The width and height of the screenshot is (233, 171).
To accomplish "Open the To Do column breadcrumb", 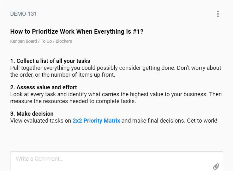I will tap(46, 41).
